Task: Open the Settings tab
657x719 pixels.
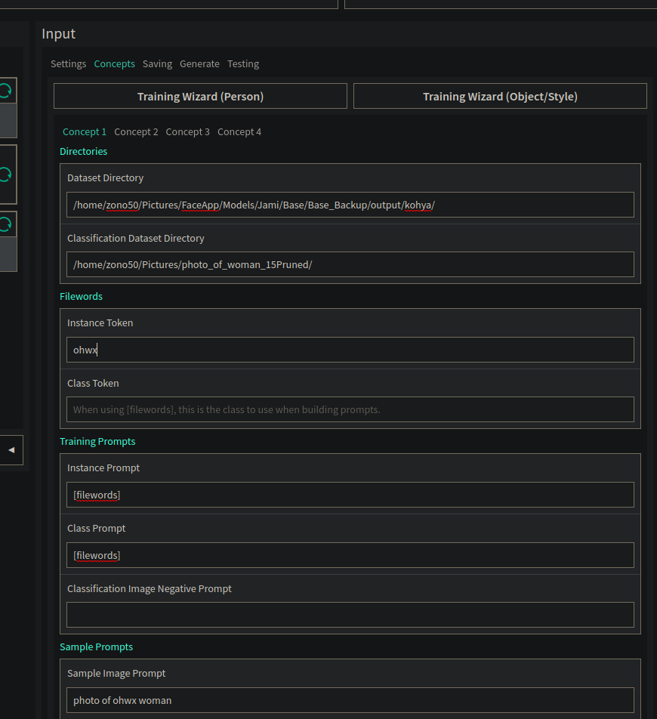Action: coord(68,64)
